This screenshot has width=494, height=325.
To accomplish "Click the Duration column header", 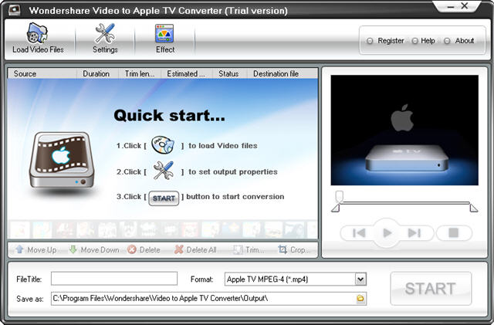I will (x=97, y=74).
